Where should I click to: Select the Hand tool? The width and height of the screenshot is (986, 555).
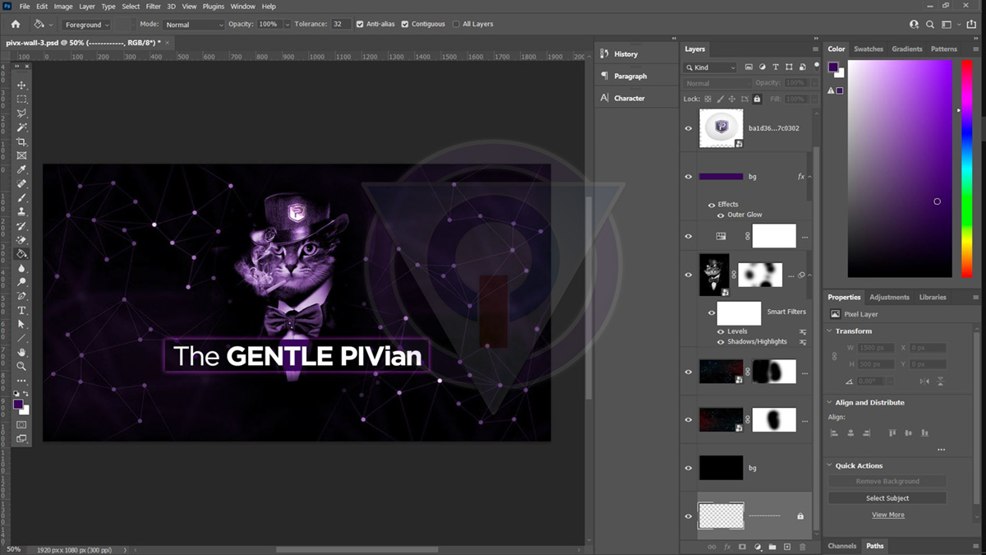(x=22, y=352)
